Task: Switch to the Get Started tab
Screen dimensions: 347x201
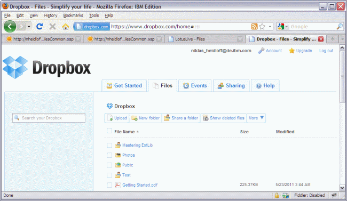Action: click(x=124, y=86)
